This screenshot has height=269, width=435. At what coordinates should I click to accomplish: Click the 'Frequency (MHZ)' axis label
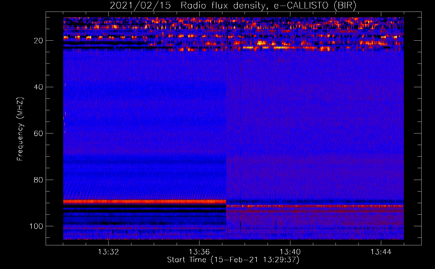[x=20, y=129]
